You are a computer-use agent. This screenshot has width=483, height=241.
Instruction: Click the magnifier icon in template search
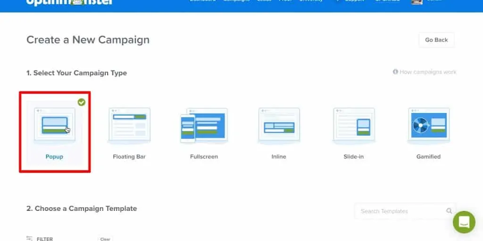449,211
